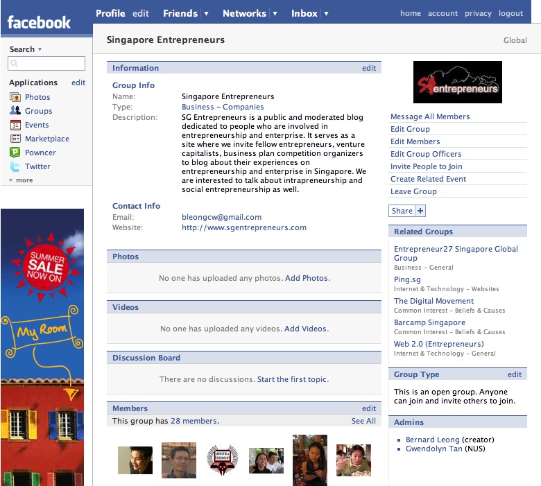Click Start the first topic
This screenshot has height=486, width=541.
pos(292,379)
